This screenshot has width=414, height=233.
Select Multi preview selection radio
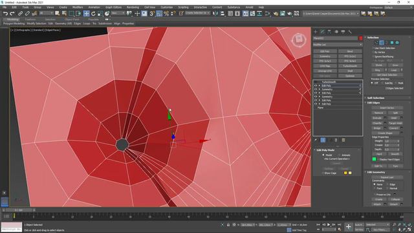pos(397,83)
